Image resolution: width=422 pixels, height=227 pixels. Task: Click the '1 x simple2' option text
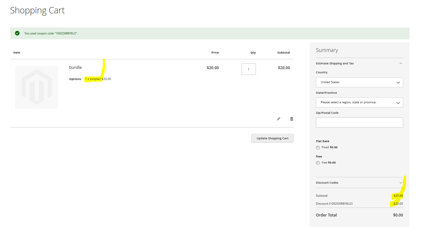tap(93, 79)
